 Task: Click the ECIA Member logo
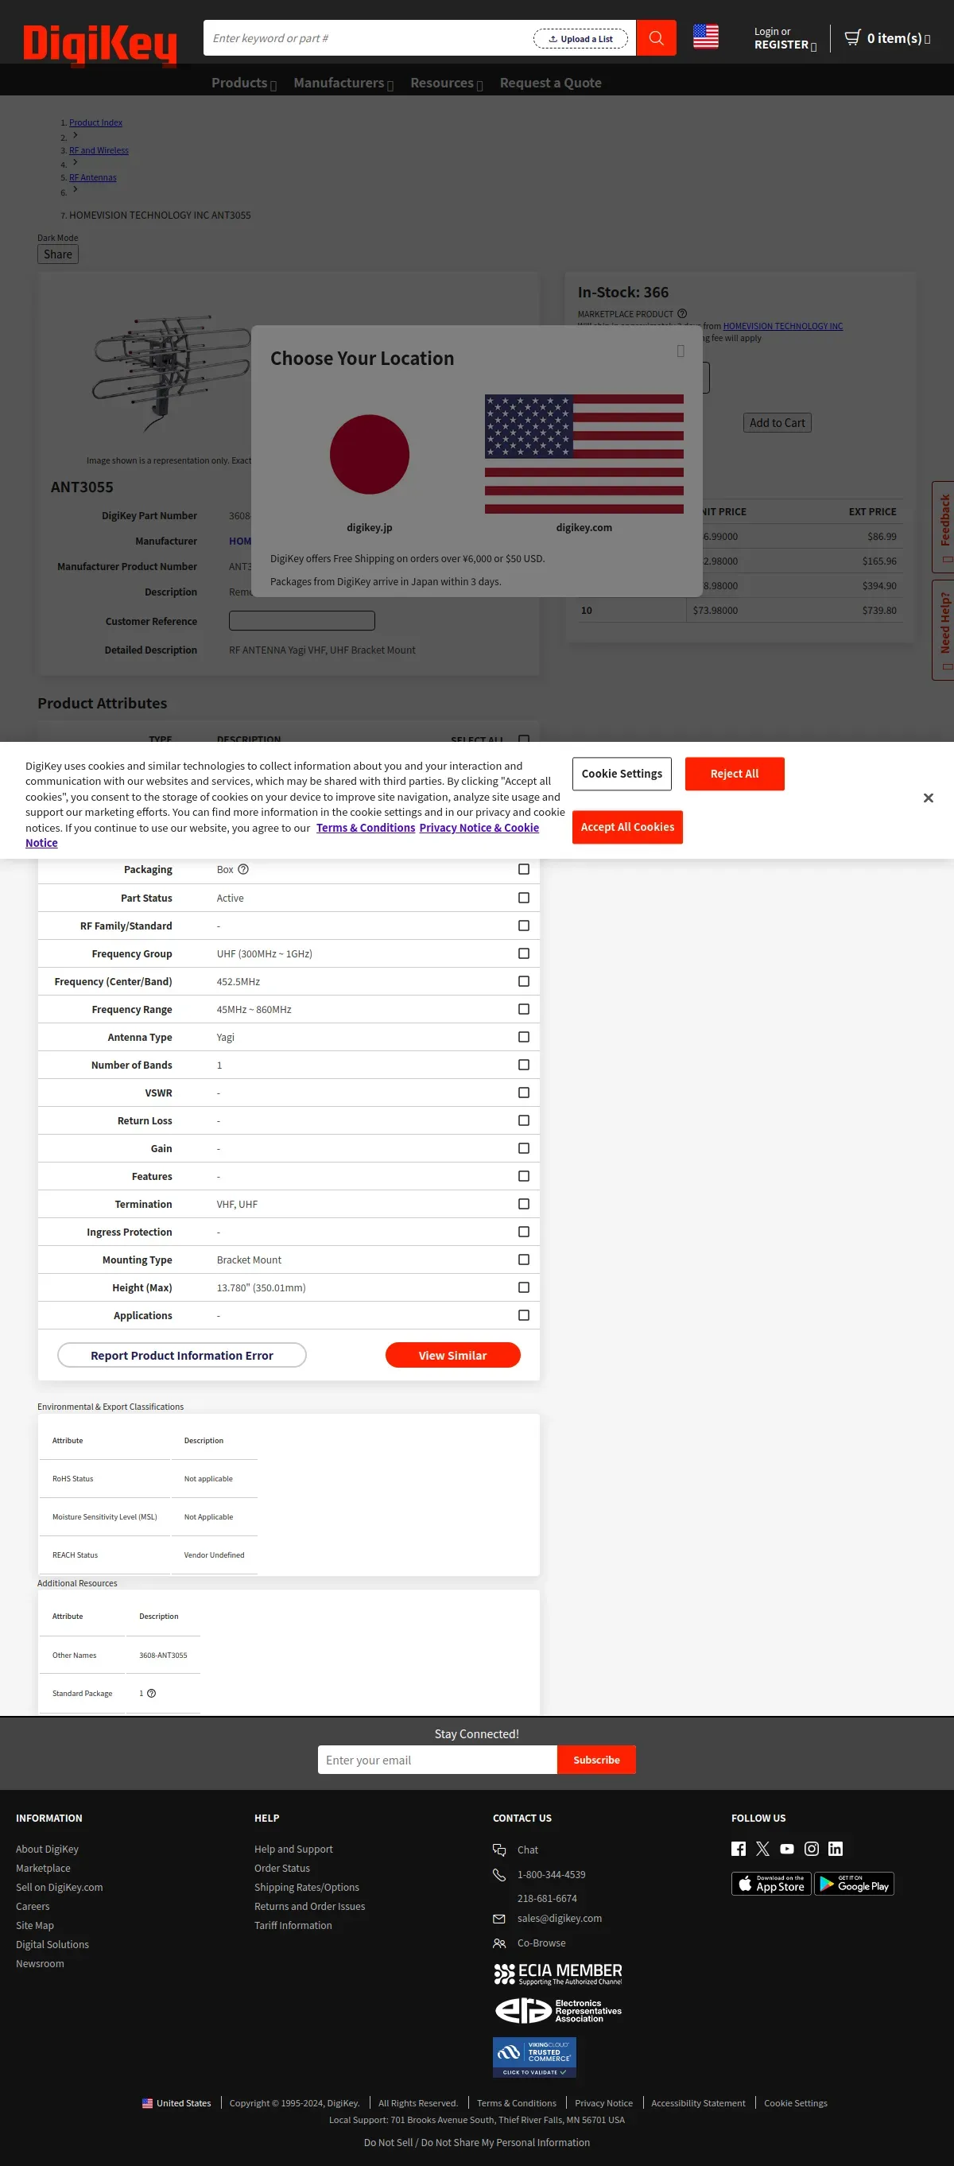tap(558, 1974)
